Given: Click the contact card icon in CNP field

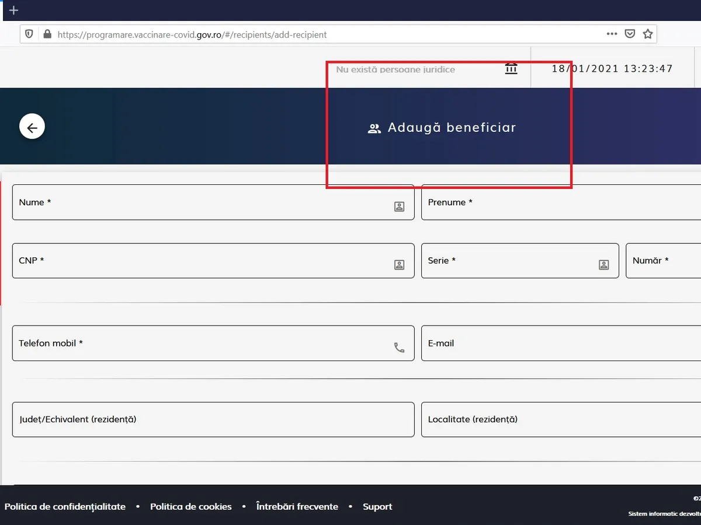Looking at the screenshot, I should point(399,265).
